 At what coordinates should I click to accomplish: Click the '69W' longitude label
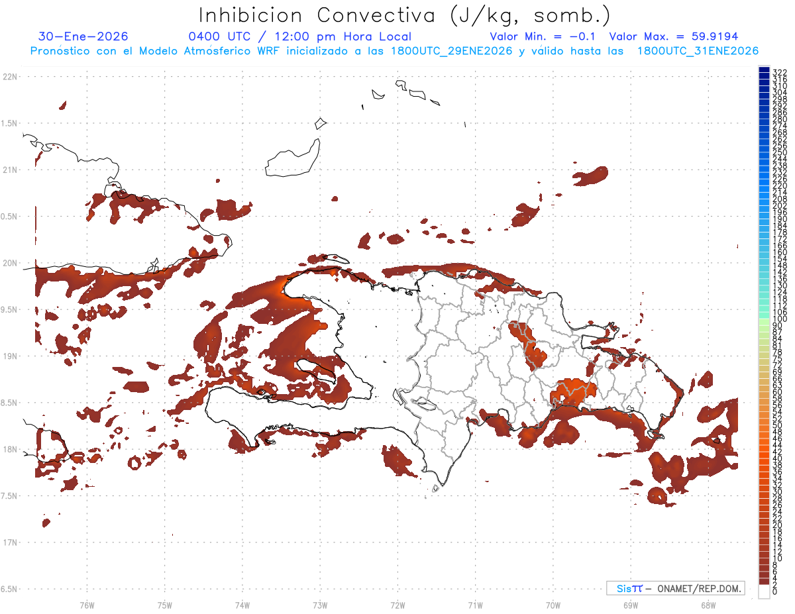[631, 605]
